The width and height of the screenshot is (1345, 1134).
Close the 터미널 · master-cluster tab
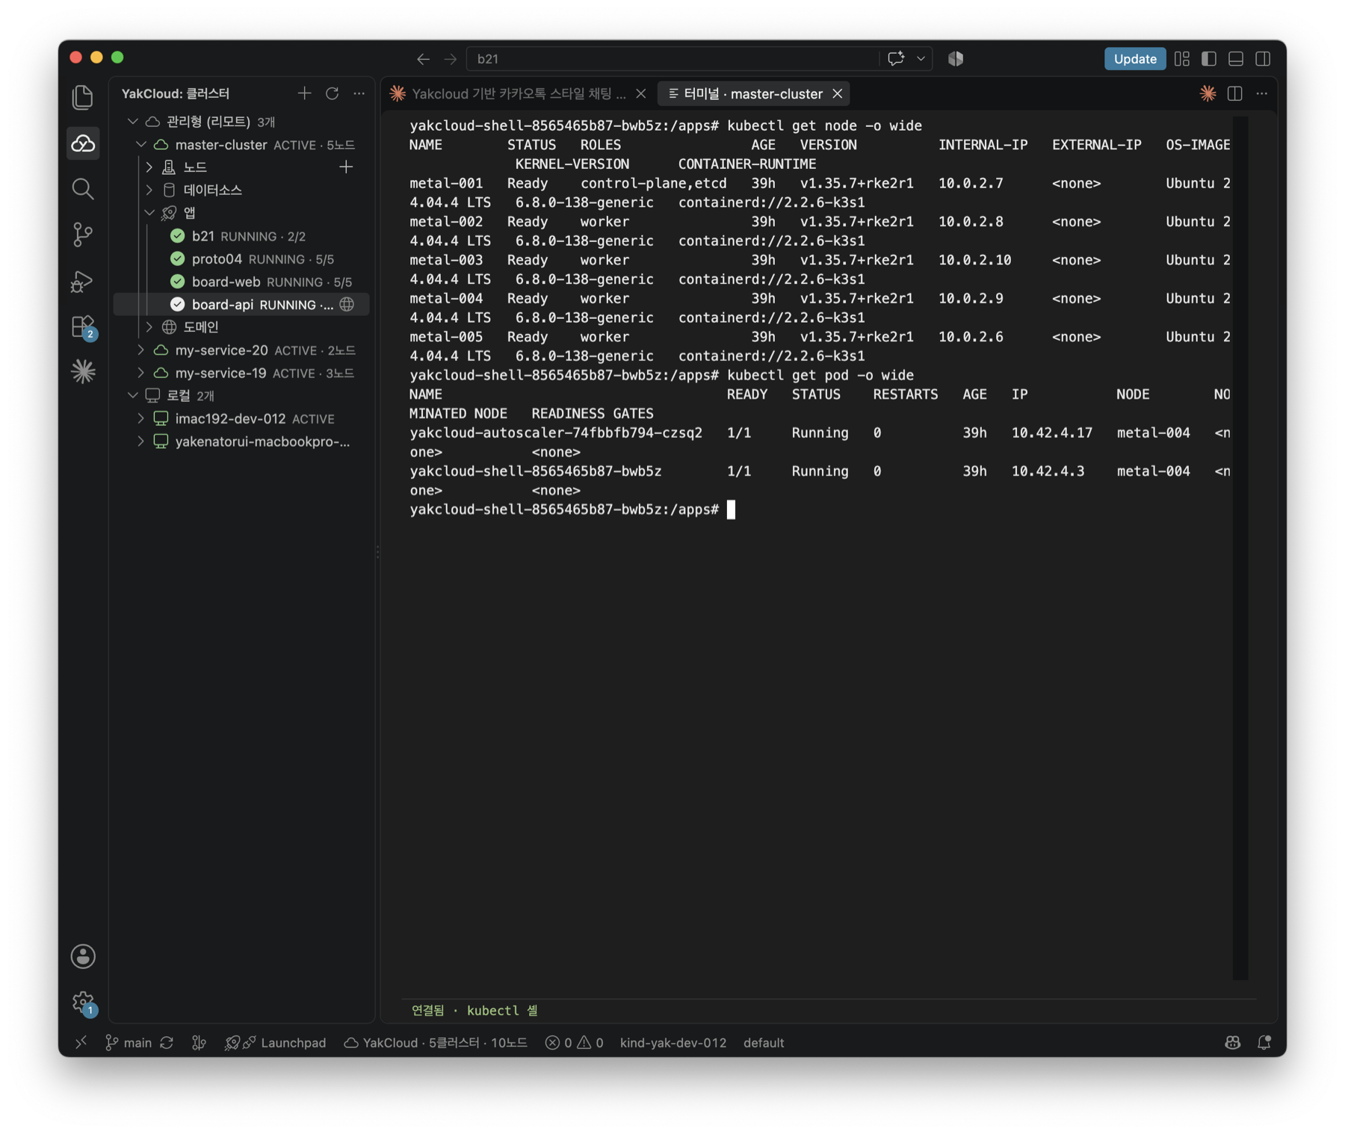click(838, 93)
